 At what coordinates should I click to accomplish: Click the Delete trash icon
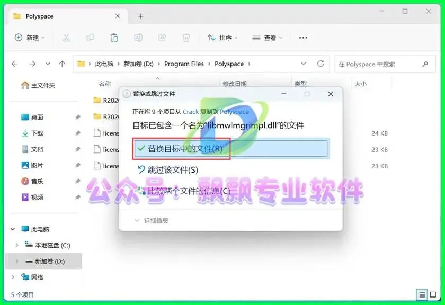[186, 38]
